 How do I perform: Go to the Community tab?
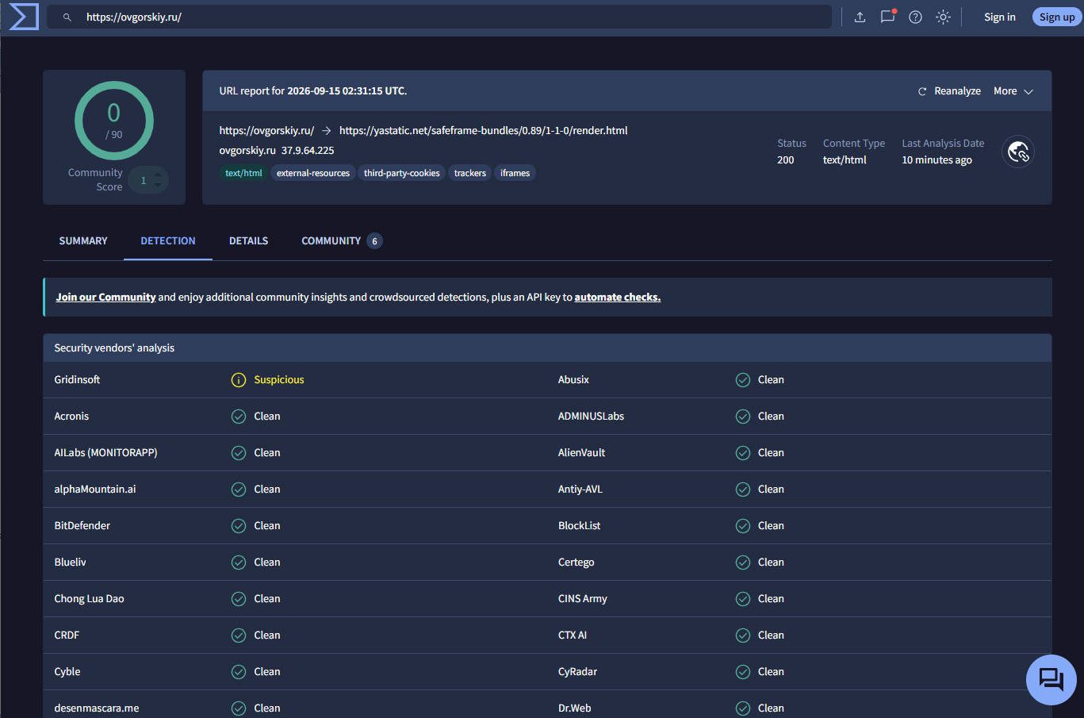coord(342,241)
